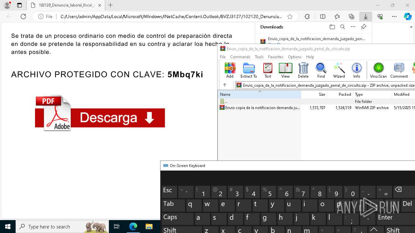The height and width of the screenshot is (233, 415).
Task: Click the Edge Downloads toolbar icon
Action: coord(365,17)
